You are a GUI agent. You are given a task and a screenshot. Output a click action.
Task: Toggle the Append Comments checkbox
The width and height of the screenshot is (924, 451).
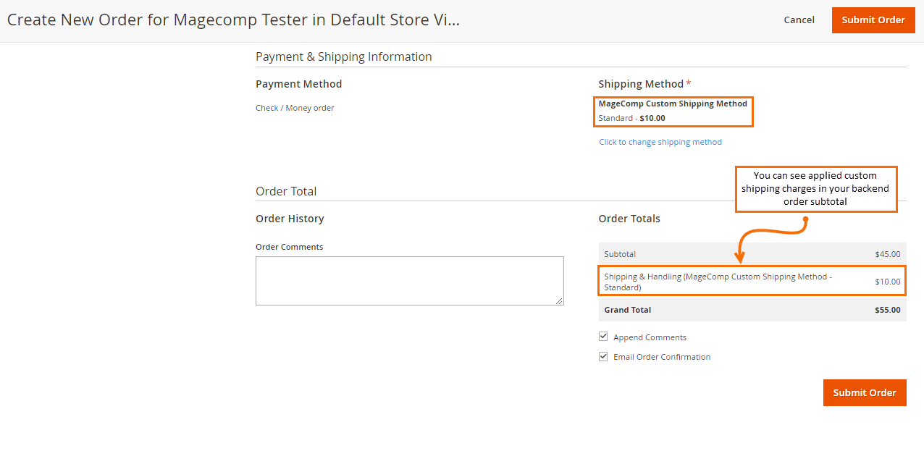(603, 337)
